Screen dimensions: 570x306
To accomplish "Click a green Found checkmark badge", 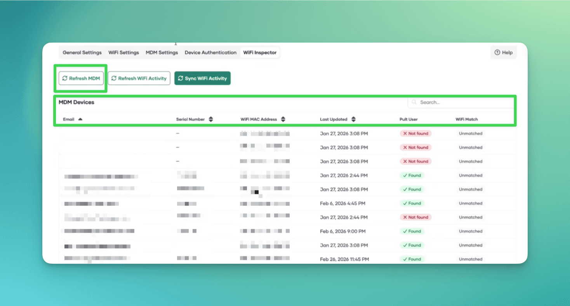I will pos(412,175).
